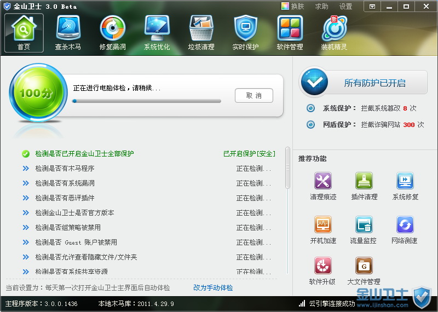
Task: Open 清理痕迹 trace cleaner tool
Action: [x=323, y=186]
